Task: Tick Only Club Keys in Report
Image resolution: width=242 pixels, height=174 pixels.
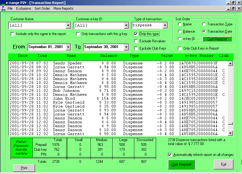Action: coord(180,48)
